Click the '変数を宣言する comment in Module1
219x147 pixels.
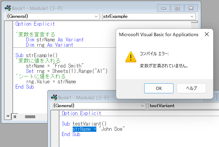point(35,34)
